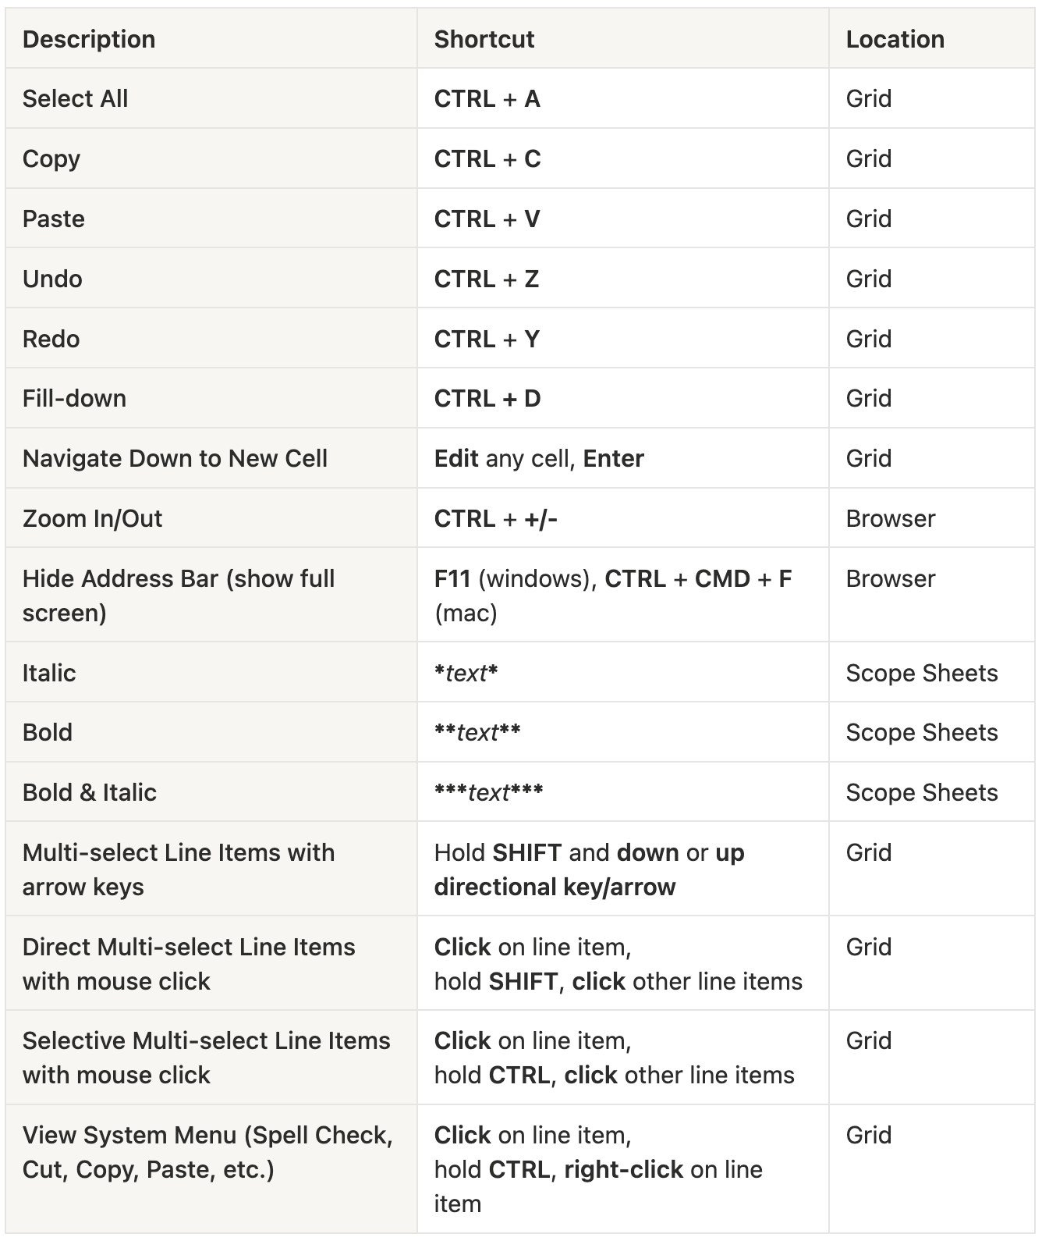Click the Italic *text* shortcut cell

pyautogui.click(x=622, y=673)
